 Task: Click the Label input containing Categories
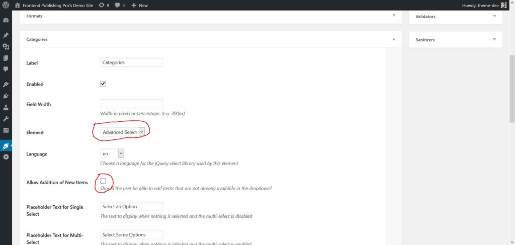(132, 62)
